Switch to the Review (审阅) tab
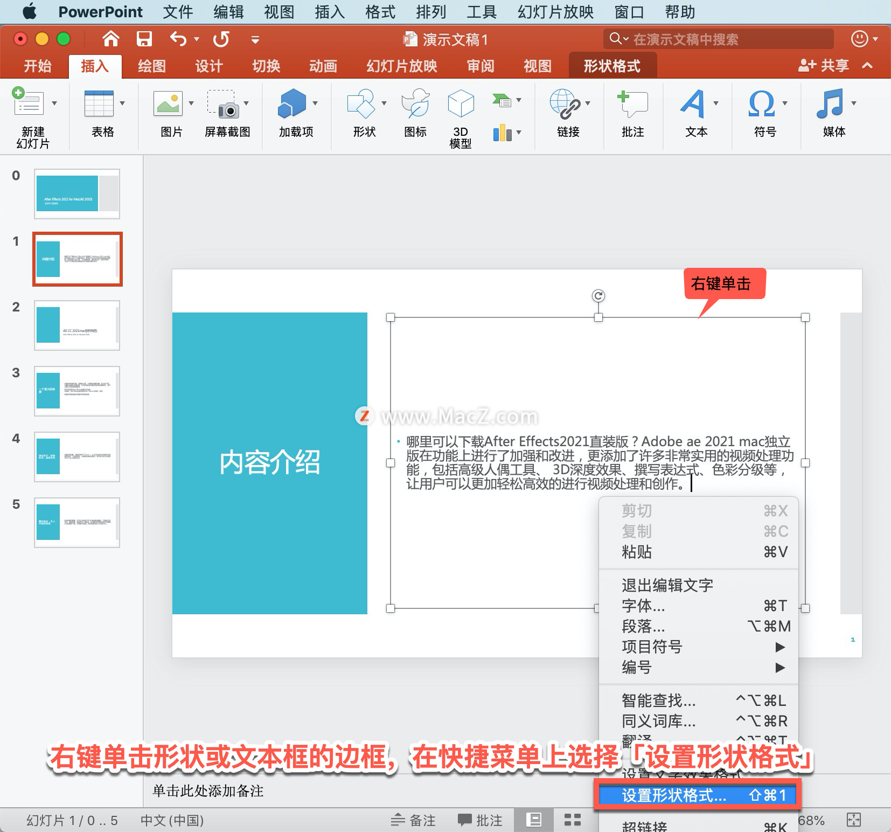The width and height of the screenshot is (891, 832). (x=481, y=66)
